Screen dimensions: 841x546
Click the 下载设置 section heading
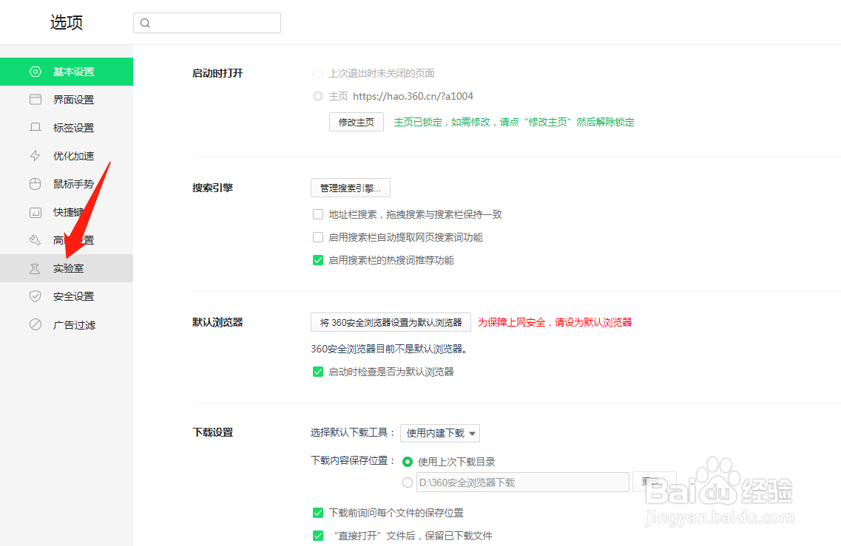click(x=212, y=432)
